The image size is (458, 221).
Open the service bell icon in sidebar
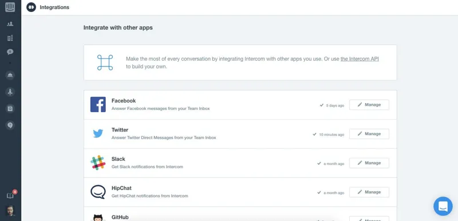click(x=10, y=76)
